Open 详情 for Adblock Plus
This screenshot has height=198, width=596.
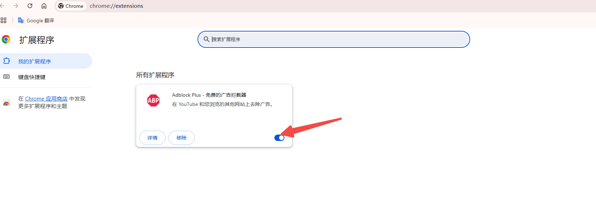pos(152,138)
